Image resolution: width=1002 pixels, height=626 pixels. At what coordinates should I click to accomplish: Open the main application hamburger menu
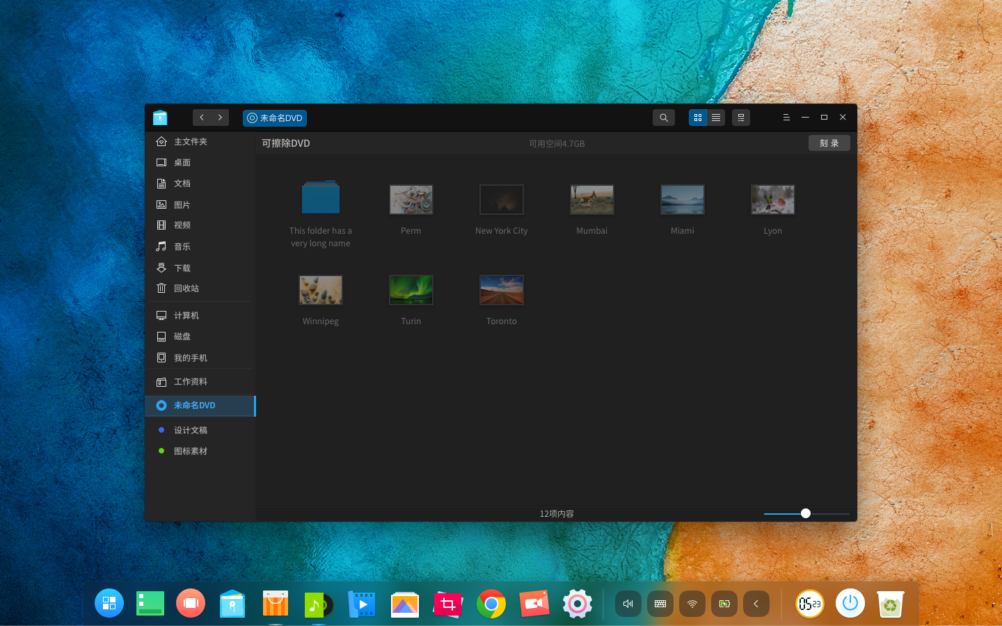click(786, 117)
